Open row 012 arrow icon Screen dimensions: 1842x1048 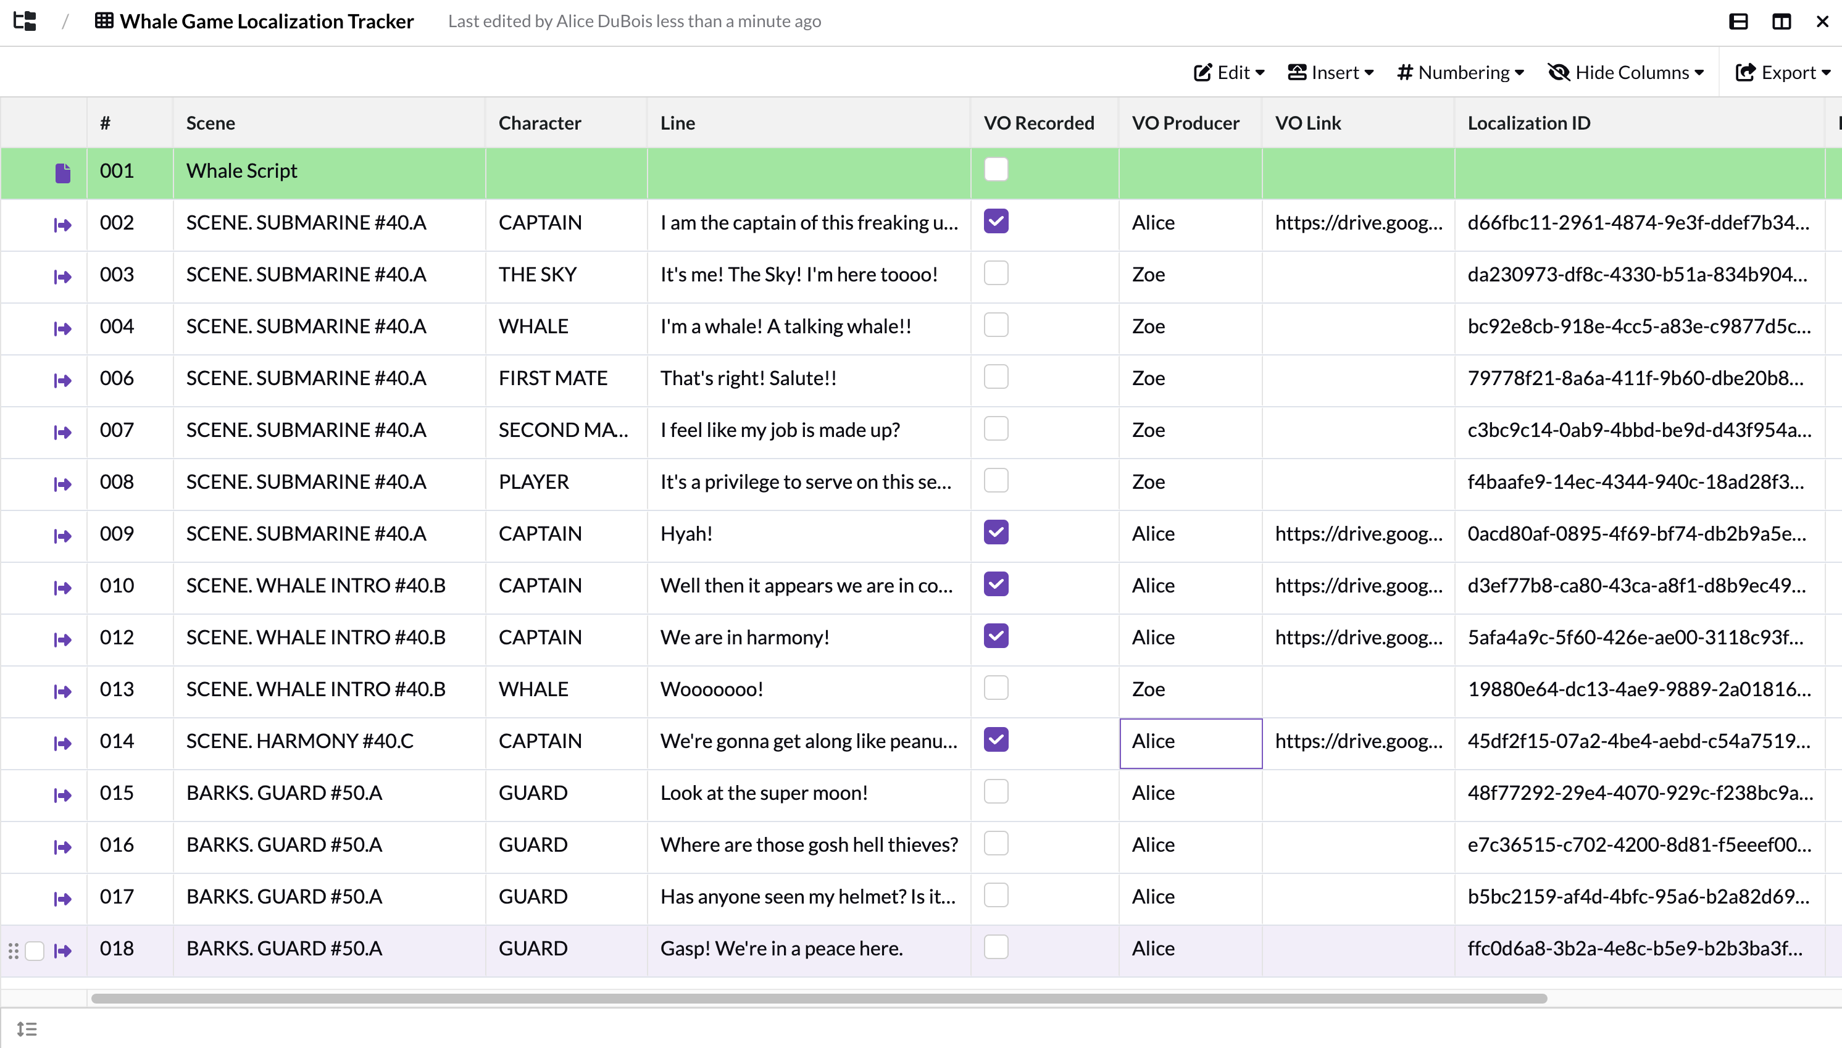(62, 640)
